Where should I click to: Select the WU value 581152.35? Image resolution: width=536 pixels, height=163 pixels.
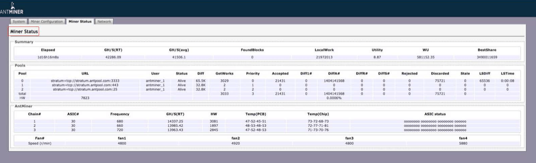tap(426, 57)
